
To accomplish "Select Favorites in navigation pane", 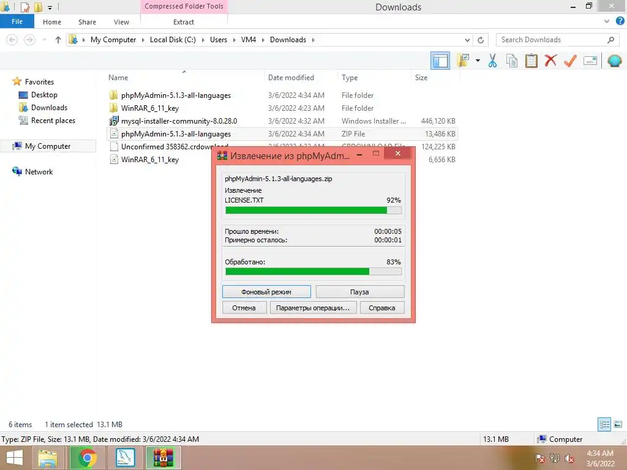I will (x=39, y=81).
